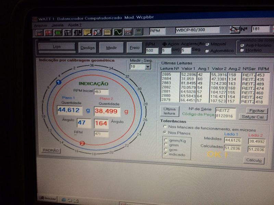Viewport: 274px width, 205px height.
Task: Click the graph chart toolbar icon
Action: [128, 32]
